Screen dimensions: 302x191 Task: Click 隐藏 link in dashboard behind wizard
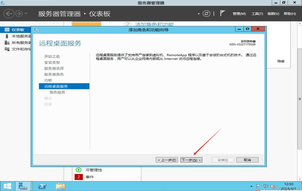click(281, 61)
